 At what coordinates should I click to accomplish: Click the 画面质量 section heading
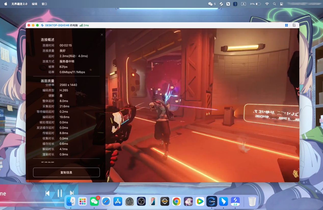[48, 81]
